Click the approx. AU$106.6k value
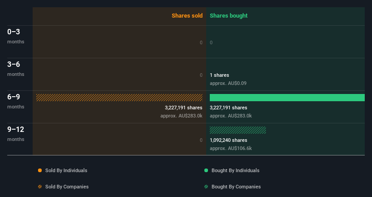This screenshot has height=197, width=372. (x=231, y=148)
